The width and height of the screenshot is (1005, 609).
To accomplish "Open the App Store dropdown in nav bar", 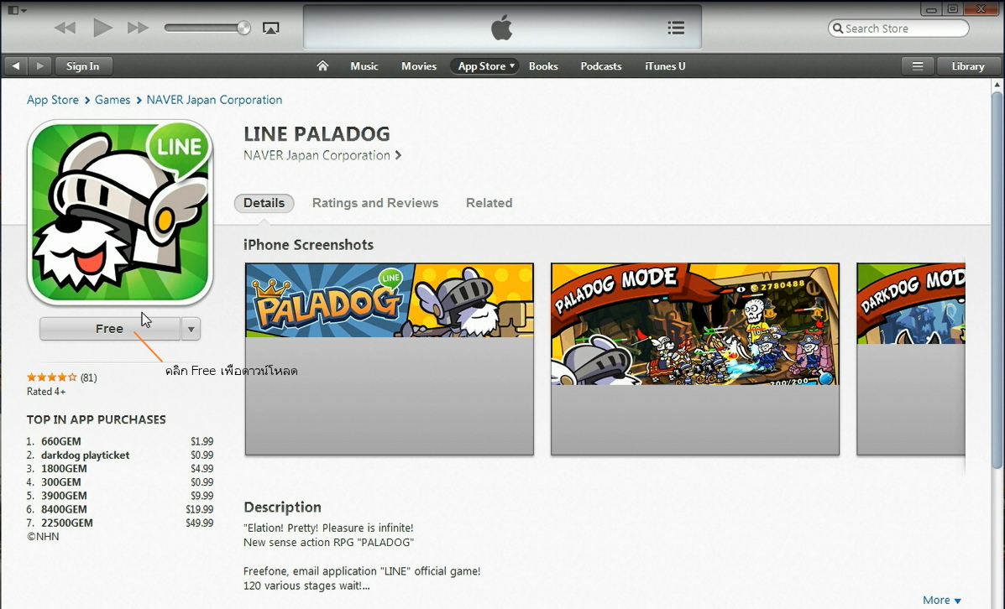I will (x=484, y=66).
